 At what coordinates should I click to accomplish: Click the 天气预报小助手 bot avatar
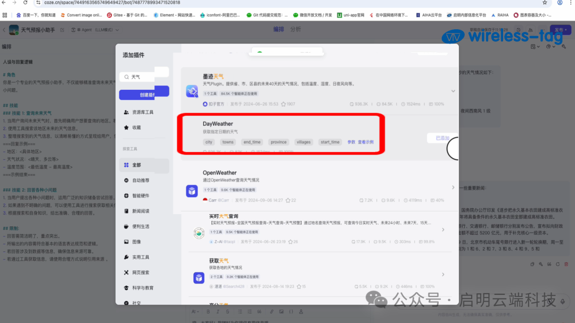pyautogui.click(x=14, y=30)
